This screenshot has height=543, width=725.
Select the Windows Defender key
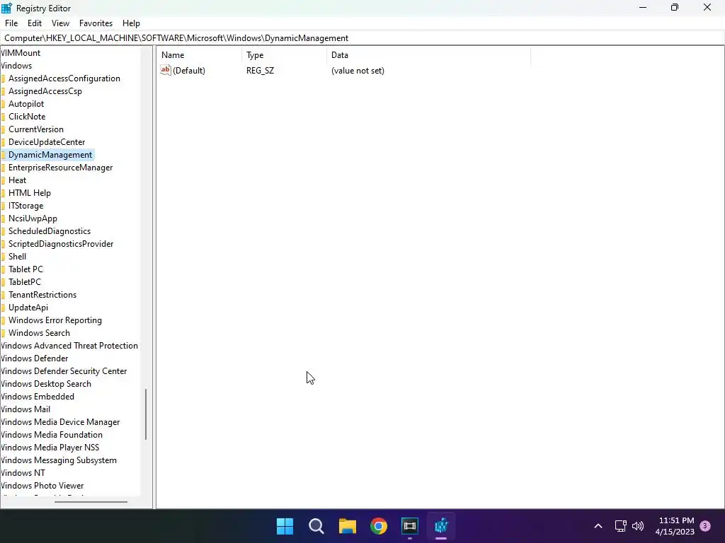coord(34,358)
